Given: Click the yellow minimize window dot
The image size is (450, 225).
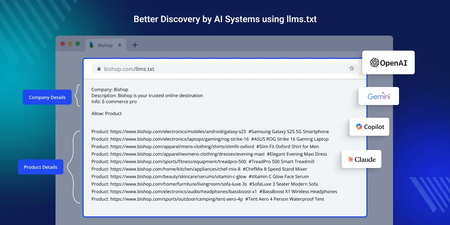Looking at the screenshot, I should click(70, 44).
